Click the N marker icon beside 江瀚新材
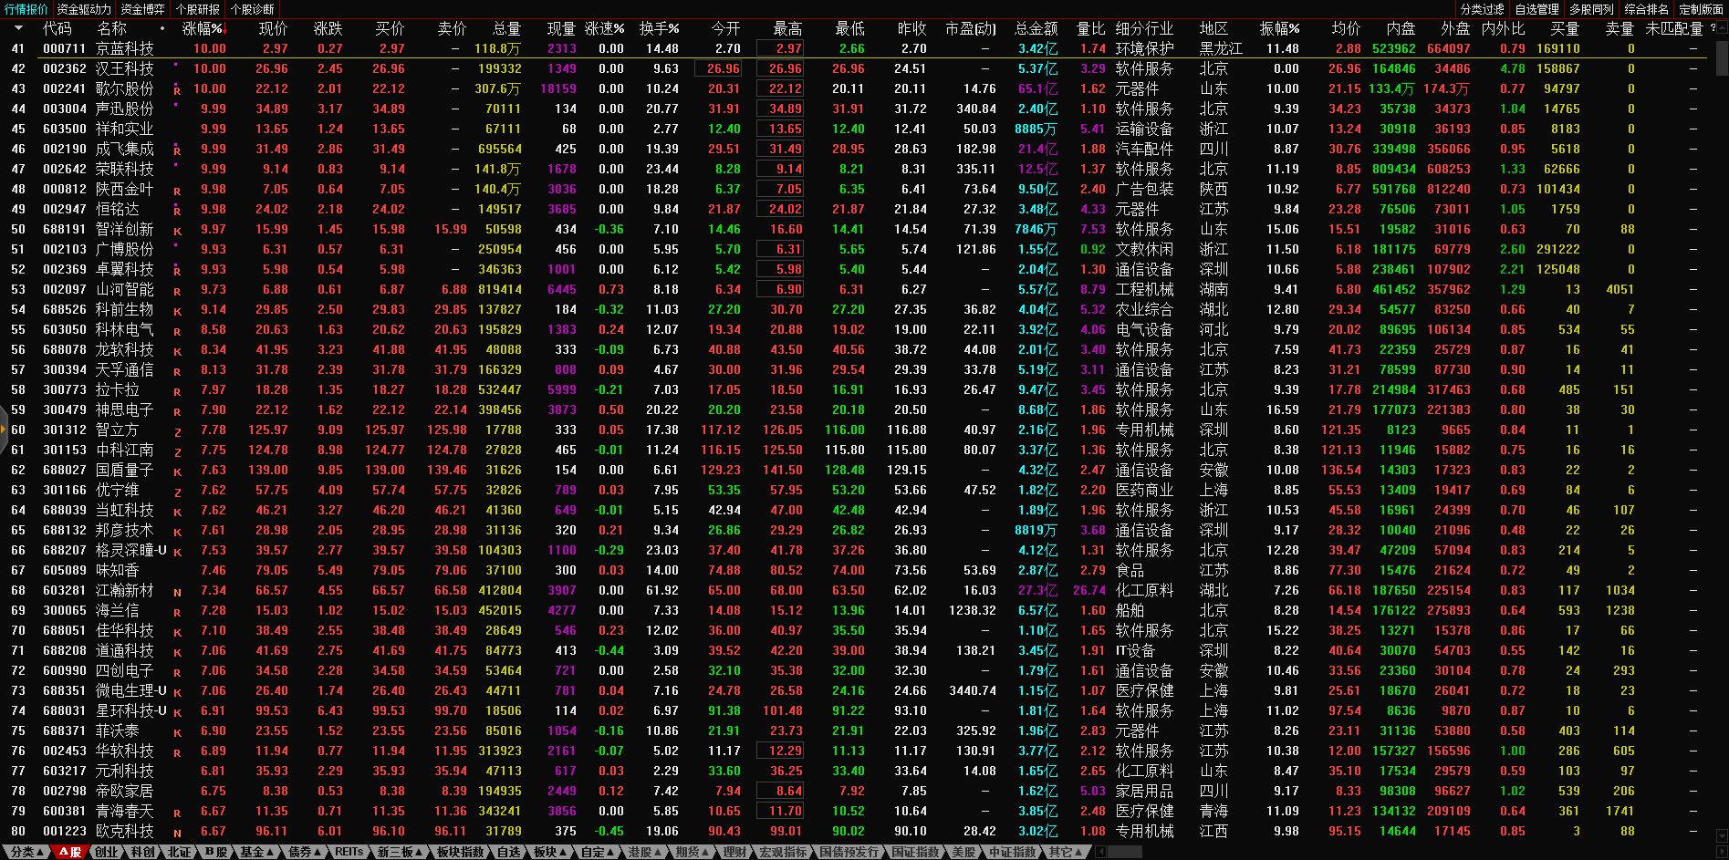 (177, 592)
